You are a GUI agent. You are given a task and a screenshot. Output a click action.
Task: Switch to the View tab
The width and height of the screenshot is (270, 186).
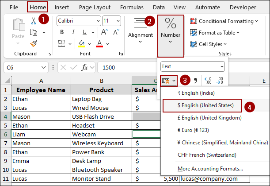[x=179, y=7]
